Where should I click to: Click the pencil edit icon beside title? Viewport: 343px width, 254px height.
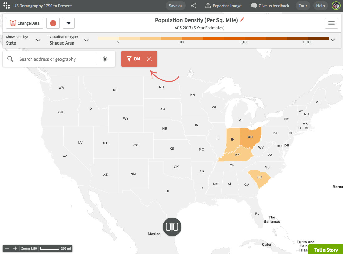tap(242, 20)
